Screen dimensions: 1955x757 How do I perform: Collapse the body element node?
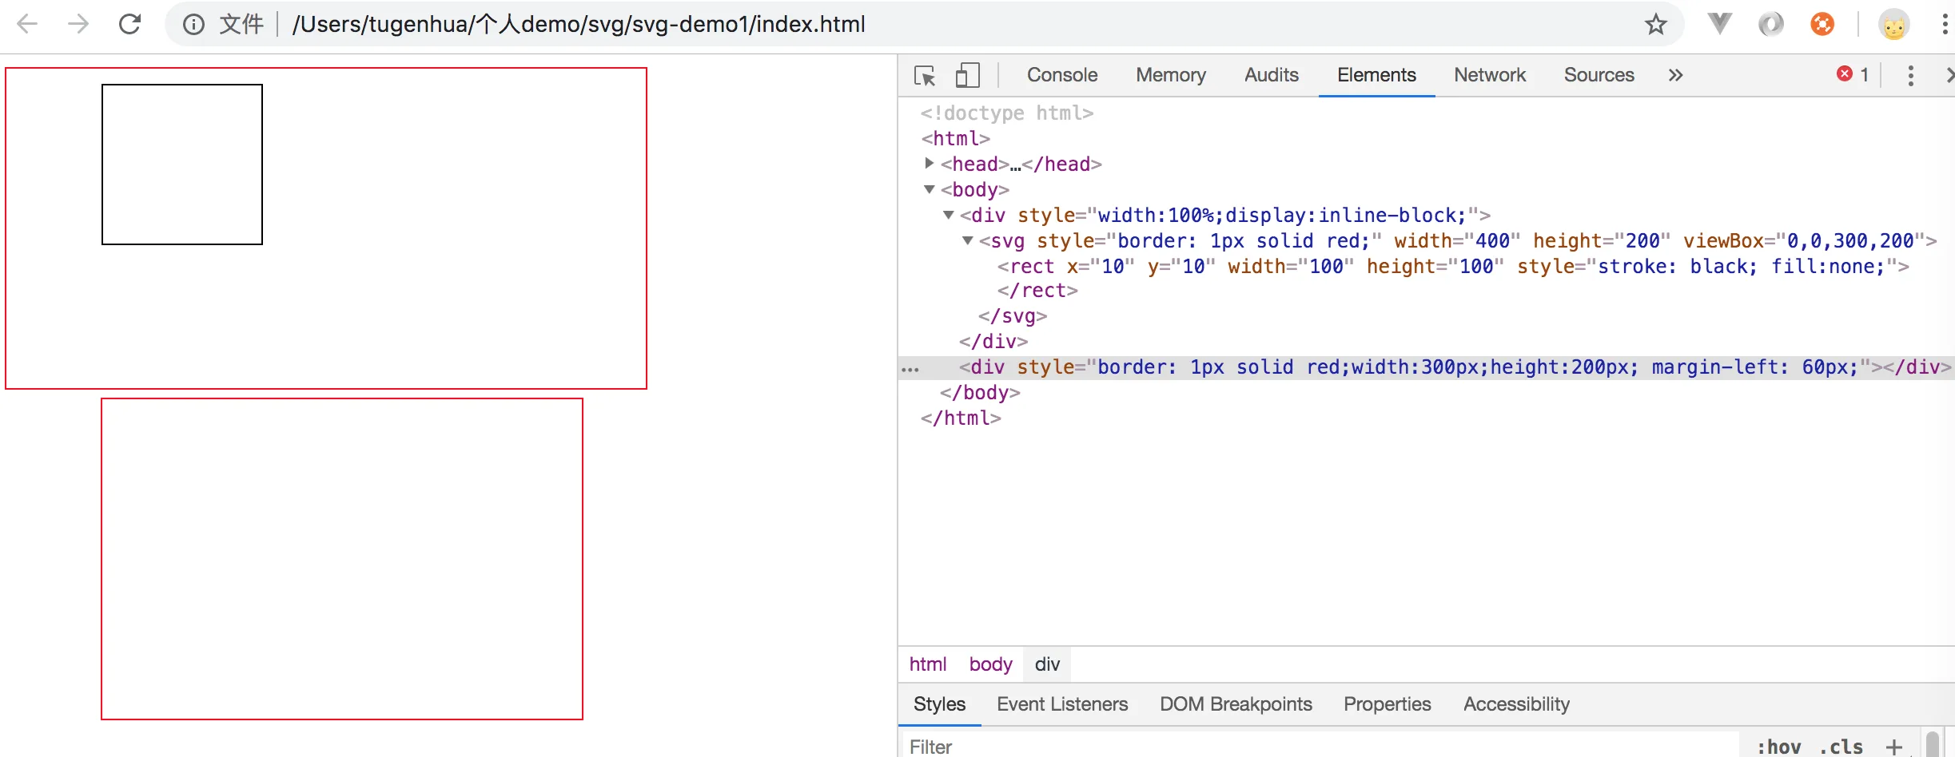pos(929,189)
